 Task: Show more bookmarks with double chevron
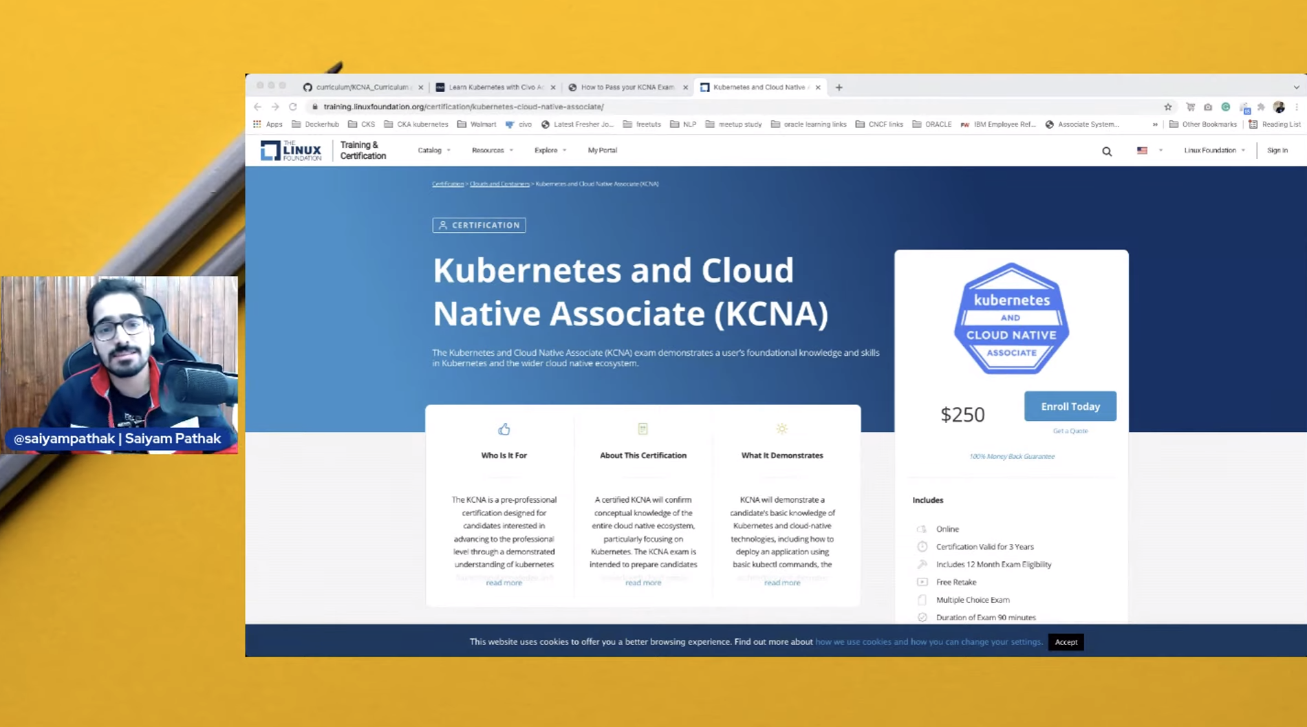[x=1155, y=124]
